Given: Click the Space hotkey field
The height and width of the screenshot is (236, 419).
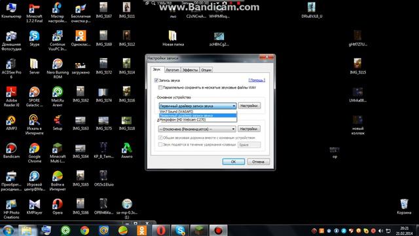Looking at the screenshot, I should [249, 145].
